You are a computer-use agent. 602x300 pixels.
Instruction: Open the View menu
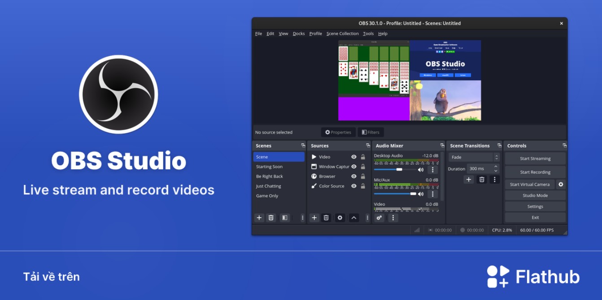[284, 34]
